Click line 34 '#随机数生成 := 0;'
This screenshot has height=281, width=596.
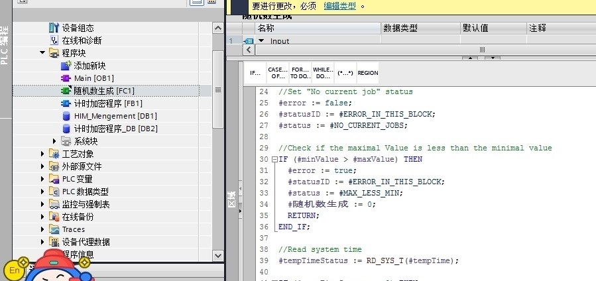[x=331, y=204]
